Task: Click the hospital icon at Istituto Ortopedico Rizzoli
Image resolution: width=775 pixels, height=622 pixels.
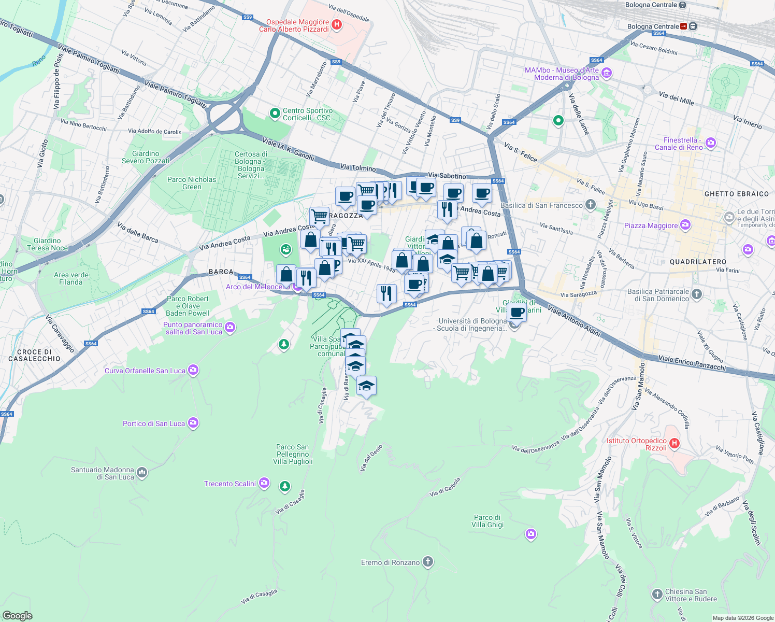Action: (x=674, y=444)
